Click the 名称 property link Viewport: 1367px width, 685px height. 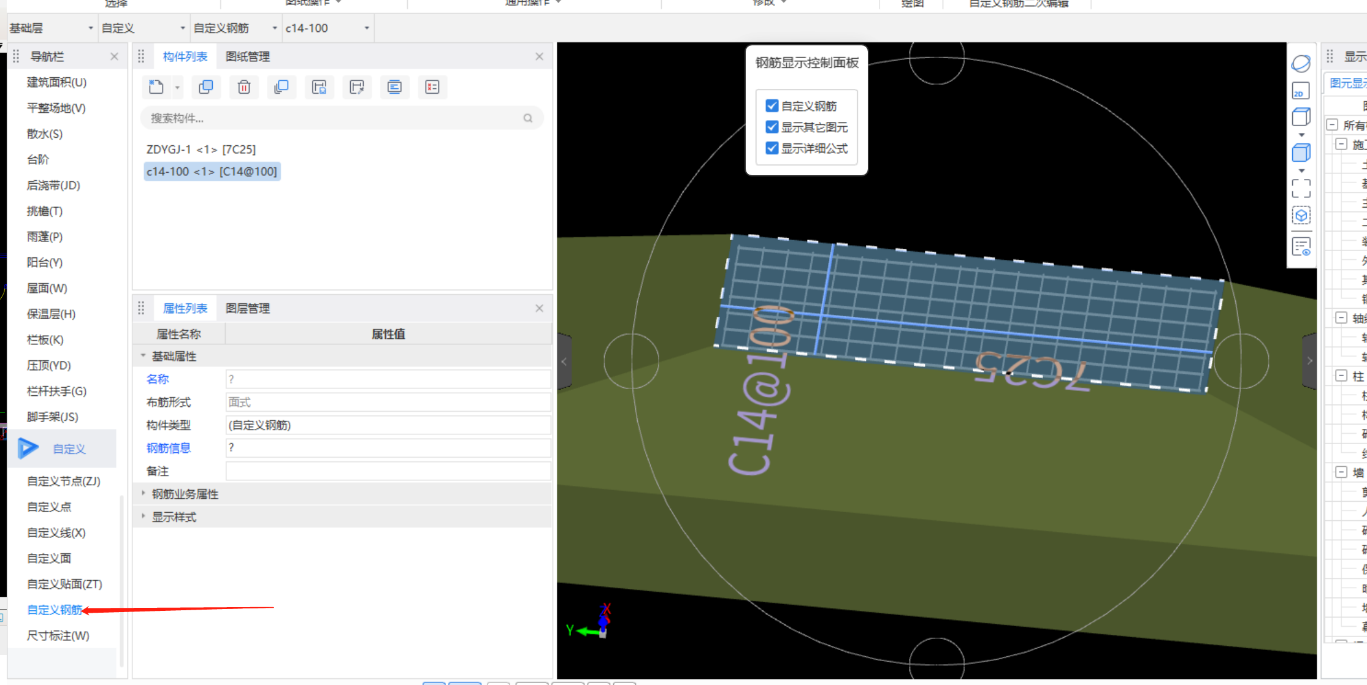click(x=158, y=379)
